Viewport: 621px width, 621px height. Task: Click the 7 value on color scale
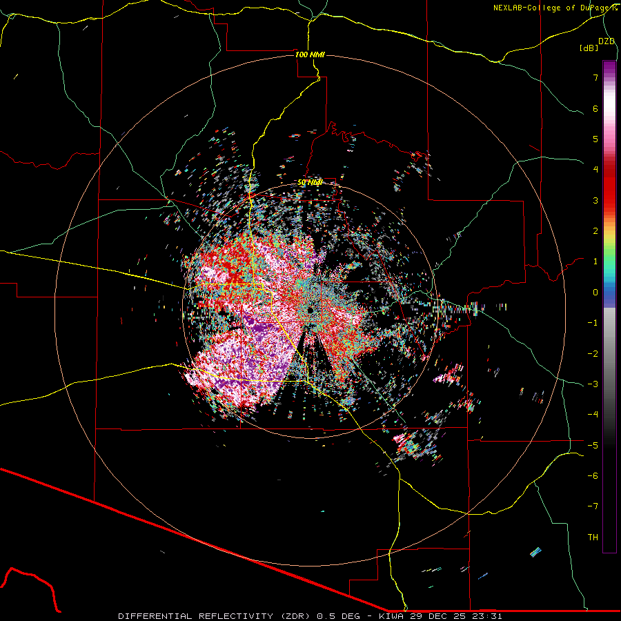click(x=595, y=77)
